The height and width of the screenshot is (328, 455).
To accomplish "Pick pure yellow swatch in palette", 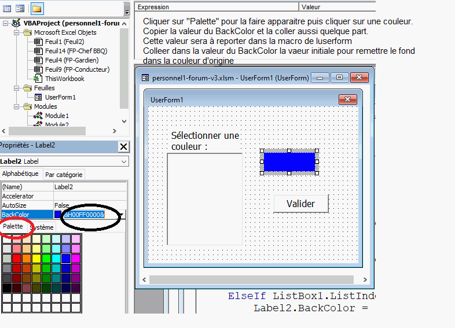I will tap(36, 259).
